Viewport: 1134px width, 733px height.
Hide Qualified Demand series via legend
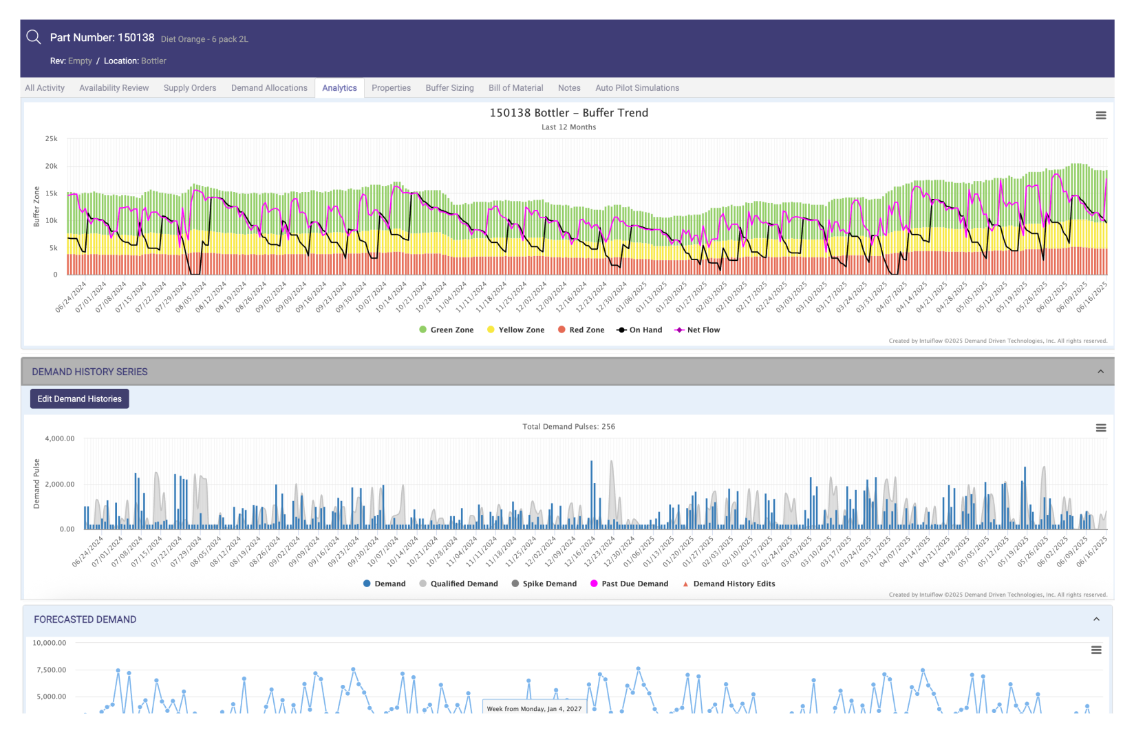pyautogui.click(x=458, y=584)
